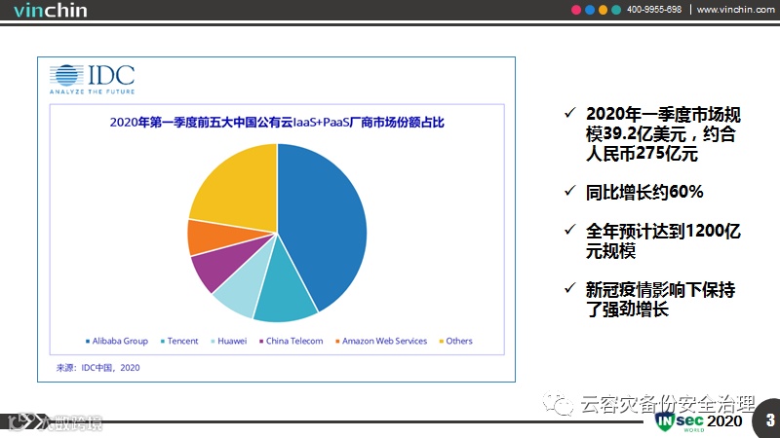The height and width of the screenshot is (438, 780).
Task: Click the checkmark beside 全年预计达到1200亿
Action: tap(570, 230)
